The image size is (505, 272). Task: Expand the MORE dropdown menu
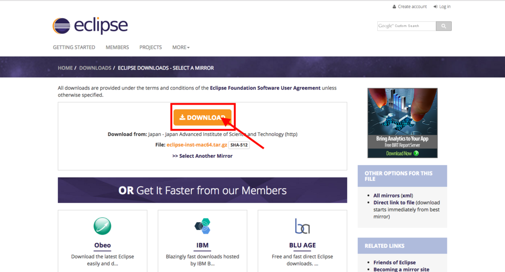[180, 47]
